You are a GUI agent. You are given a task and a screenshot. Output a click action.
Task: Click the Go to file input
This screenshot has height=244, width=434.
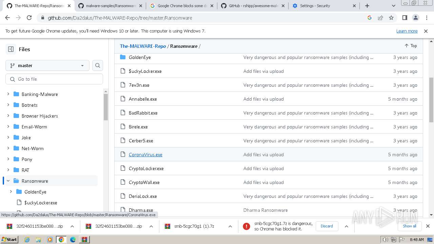(x=54, y=79)
